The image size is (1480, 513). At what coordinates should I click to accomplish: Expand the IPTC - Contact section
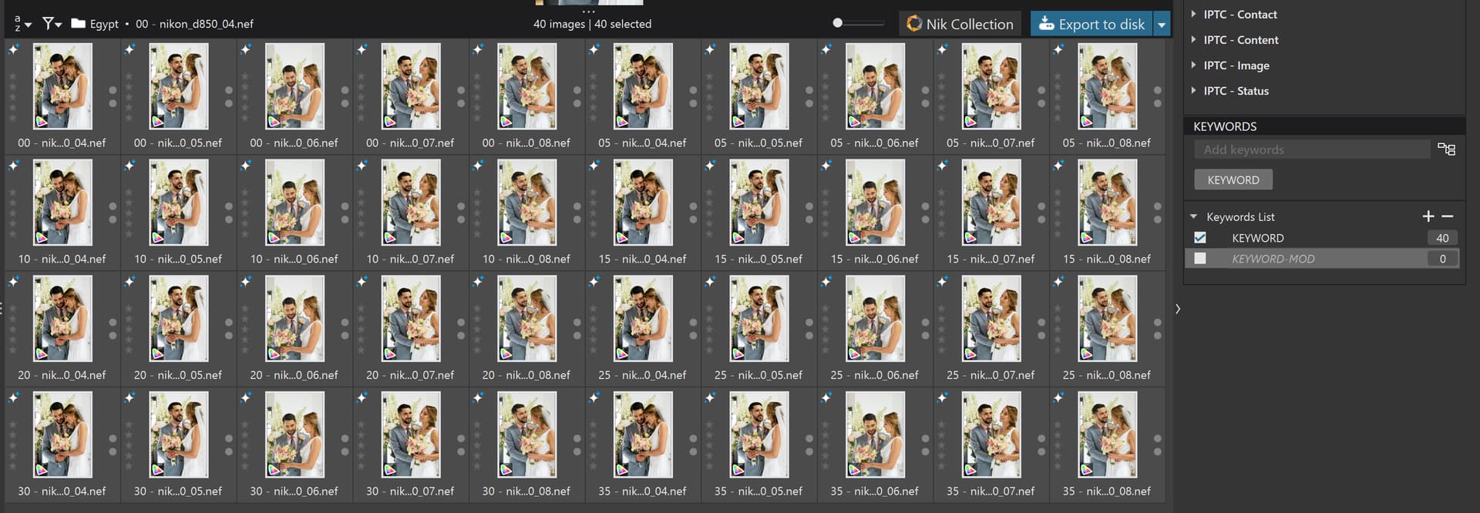[x=1194, y=14]
